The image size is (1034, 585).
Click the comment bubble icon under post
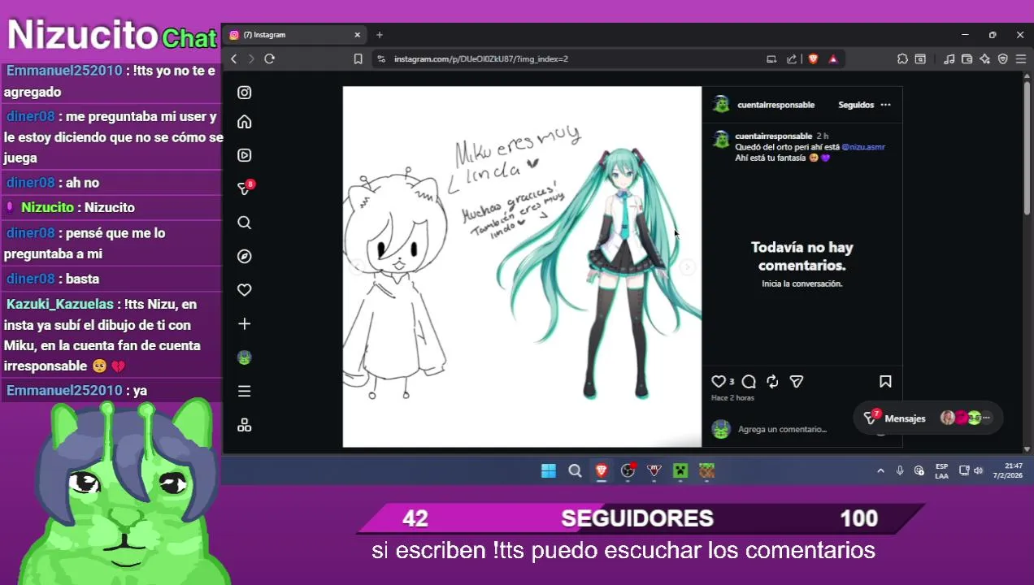click(x=749, y=381)
